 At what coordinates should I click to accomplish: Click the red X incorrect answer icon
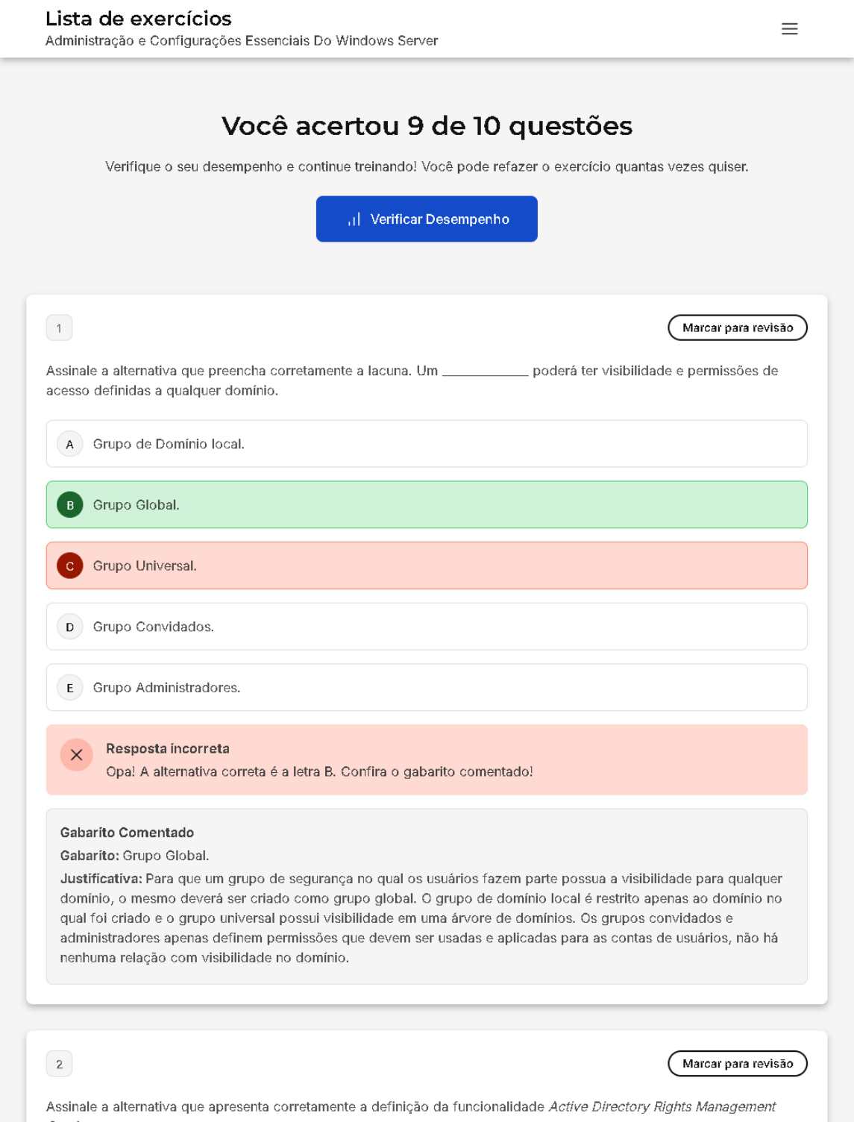point(76,755)
